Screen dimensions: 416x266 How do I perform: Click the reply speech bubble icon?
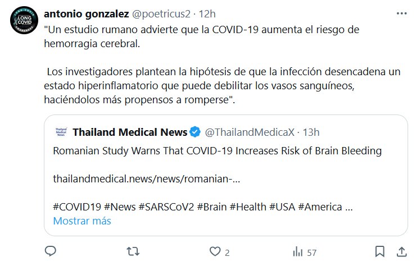coord(51,251)
